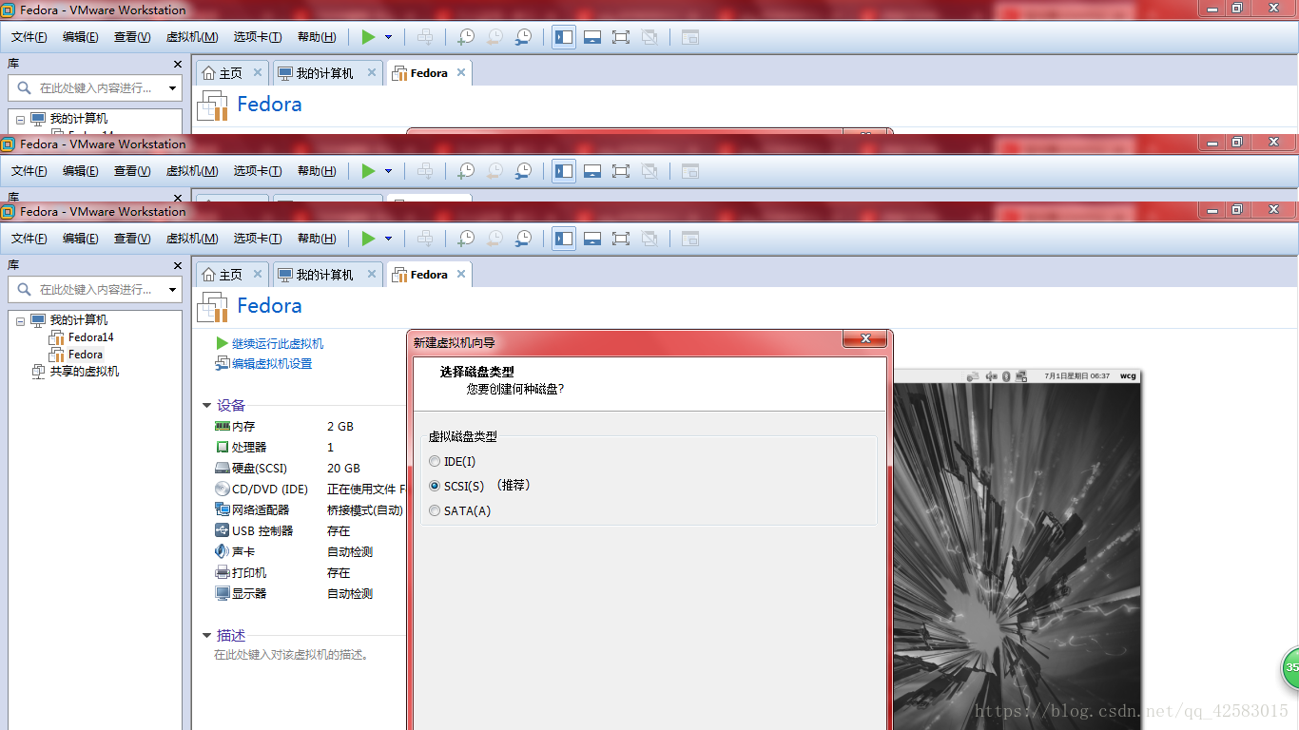Open power dropdown arrow in middle window toolbar

[x=388, y=171]
